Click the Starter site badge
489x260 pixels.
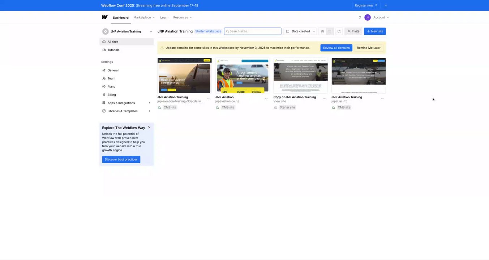(287, 107)
